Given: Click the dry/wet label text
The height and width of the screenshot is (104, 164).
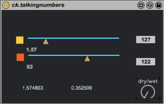Looking at the screenshot, I should click(x=148, y=81).
